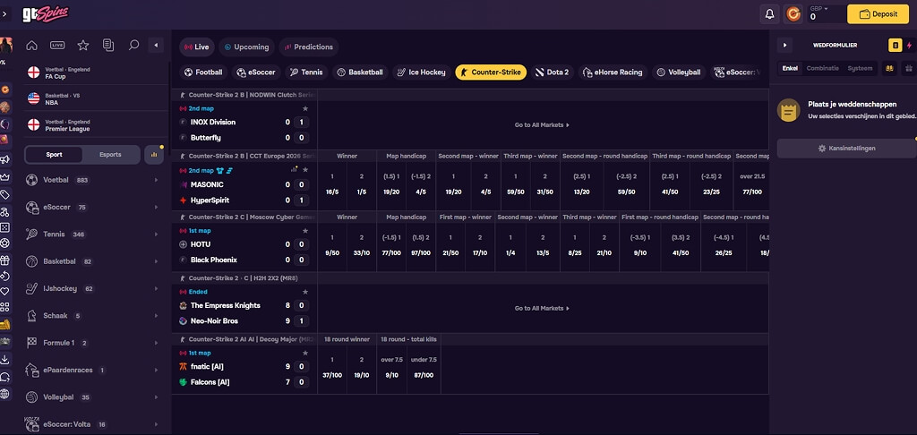
Task: Bet HyperSpirit winner at 1/5
Action: 362,186
